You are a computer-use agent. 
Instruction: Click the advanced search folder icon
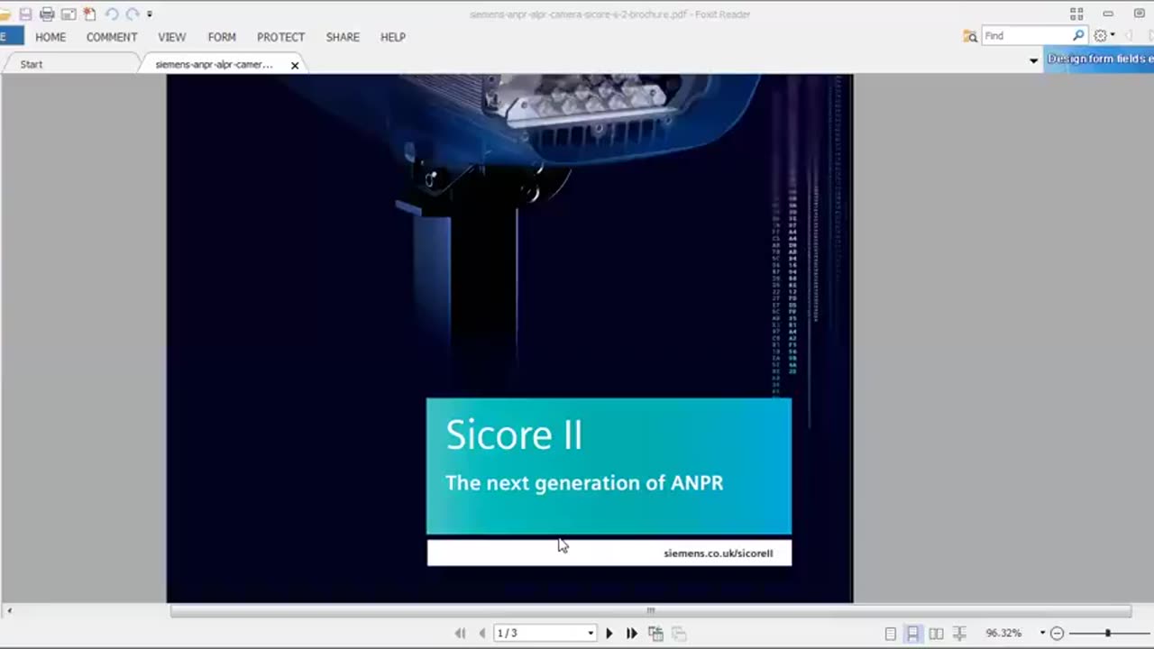(970, 36)
